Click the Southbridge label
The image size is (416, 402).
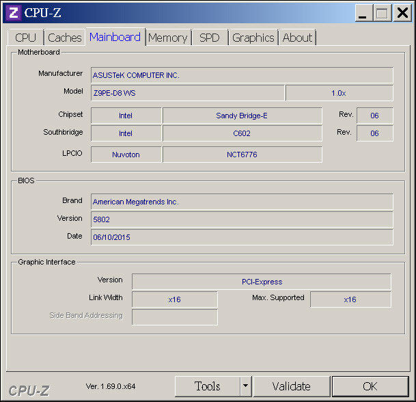click(63, 132)
